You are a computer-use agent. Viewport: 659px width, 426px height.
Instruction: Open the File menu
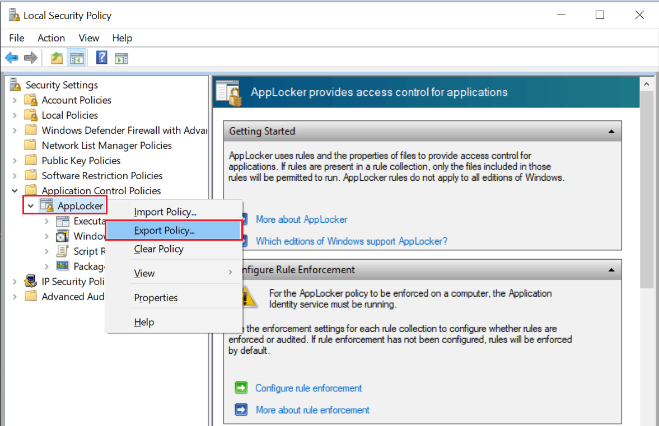tap(17, 38)
